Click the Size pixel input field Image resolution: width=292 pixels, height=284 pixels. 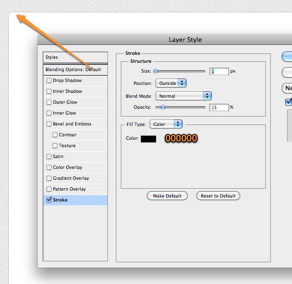coord(219,72)
